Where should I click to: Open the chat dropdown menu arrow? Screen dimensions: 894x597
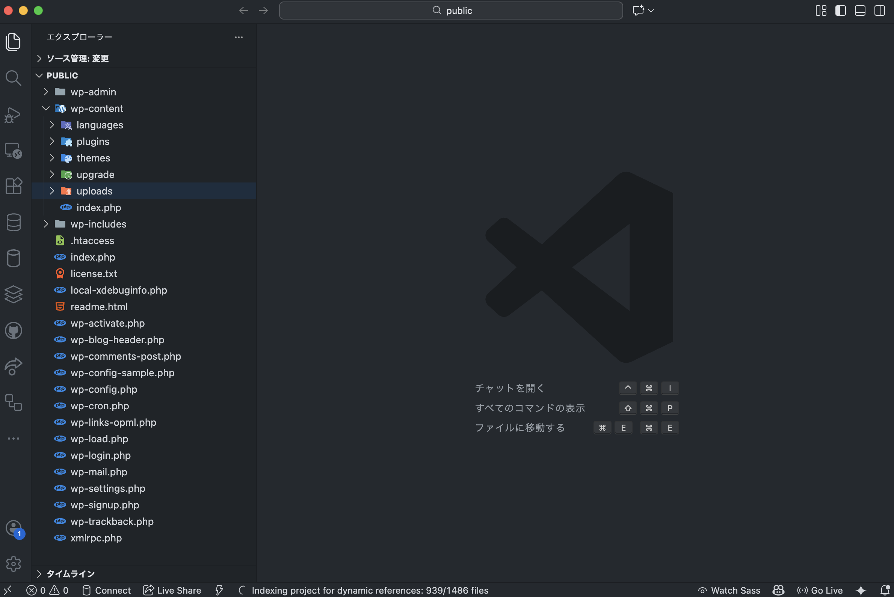651,11
